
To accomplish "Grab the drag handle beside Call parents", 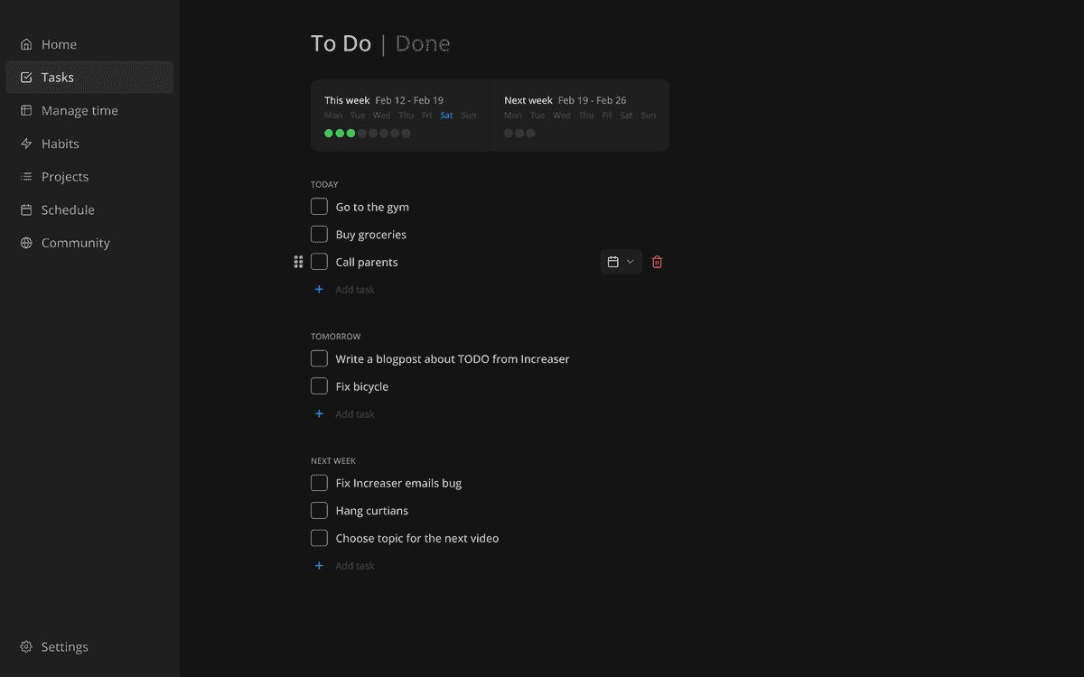I will [298, 262].
